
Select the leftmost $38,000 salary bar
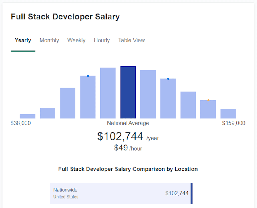click(x=27, y=116)
